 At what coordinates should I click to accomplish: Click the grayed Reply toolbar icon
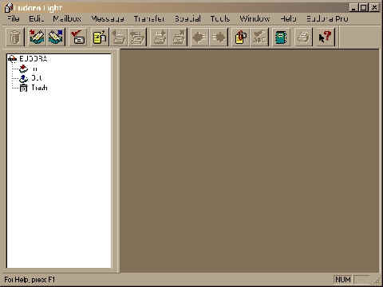(x=119, y=37)
